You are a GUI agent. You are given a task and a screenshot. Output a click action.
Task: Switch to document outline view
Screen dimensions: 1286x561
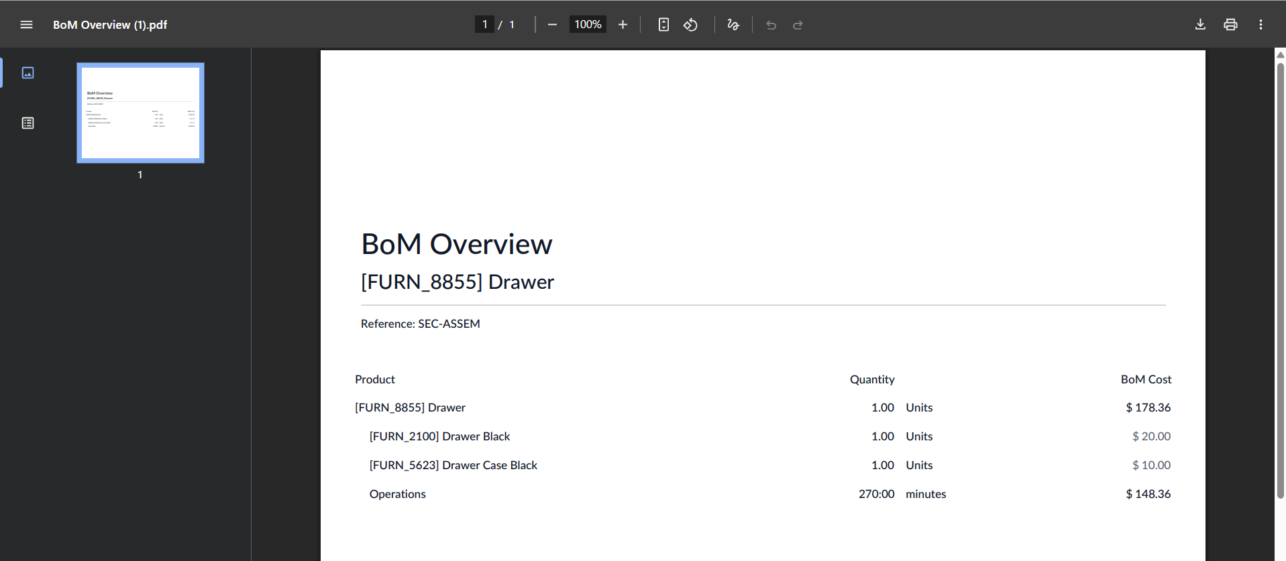28,123
